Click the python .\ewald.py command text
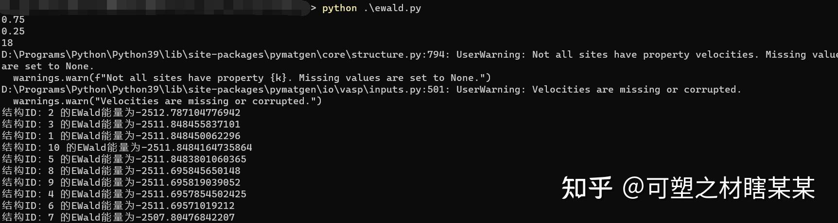The image size is (838, 223). coord(371,8)
